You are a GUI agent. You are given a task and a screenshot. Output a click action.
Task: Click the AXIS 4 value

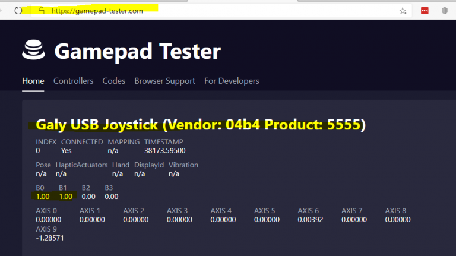point(223,220)
